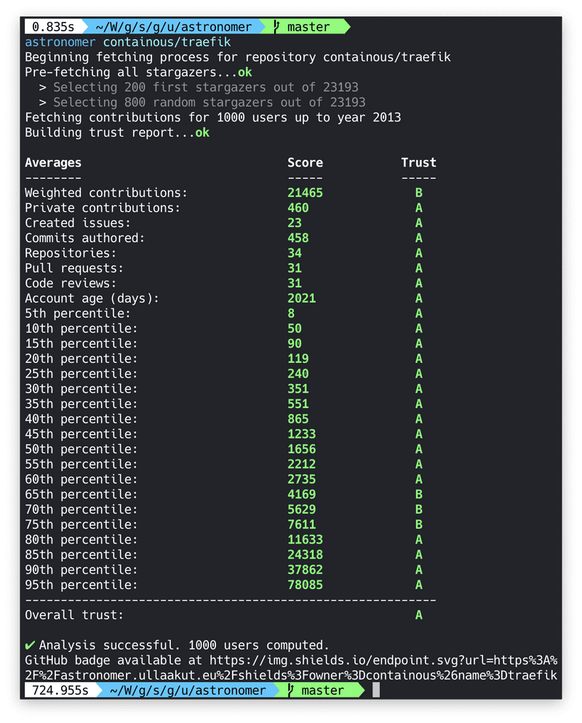Click the Selecting 200 first stargazers line
The image size is (582, 723).
[205, 87]
